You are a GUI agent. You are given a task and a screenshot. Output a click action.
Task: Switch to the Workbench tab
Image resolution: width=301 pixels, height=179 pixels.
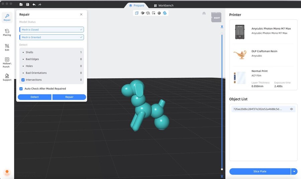[163, 5]
